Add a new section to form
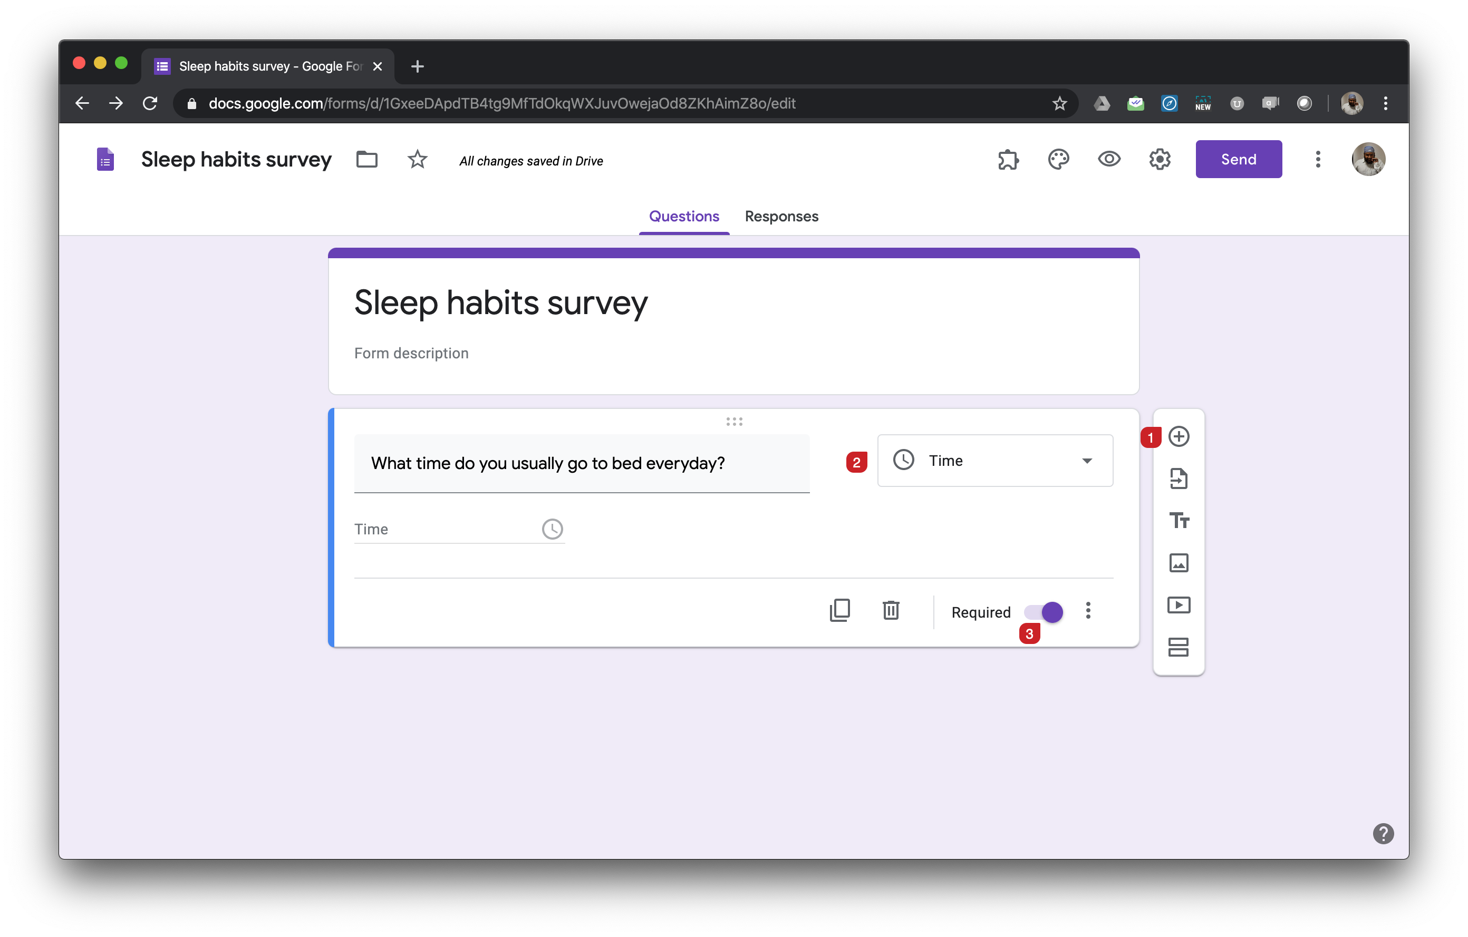 coord(1179,647)
